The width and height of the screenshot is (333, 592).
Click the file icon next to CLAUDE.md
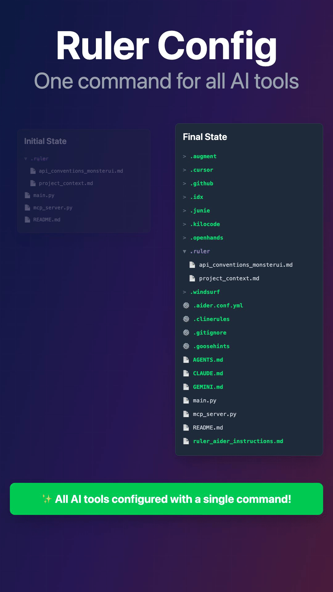point(186,373)
